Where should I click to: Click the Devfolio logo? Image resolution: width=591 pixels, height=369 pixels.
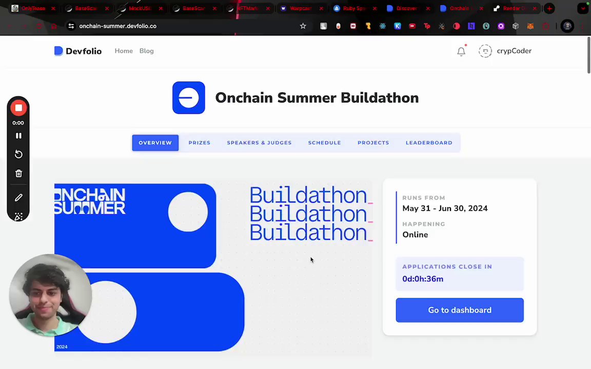[x=78, y=51]
